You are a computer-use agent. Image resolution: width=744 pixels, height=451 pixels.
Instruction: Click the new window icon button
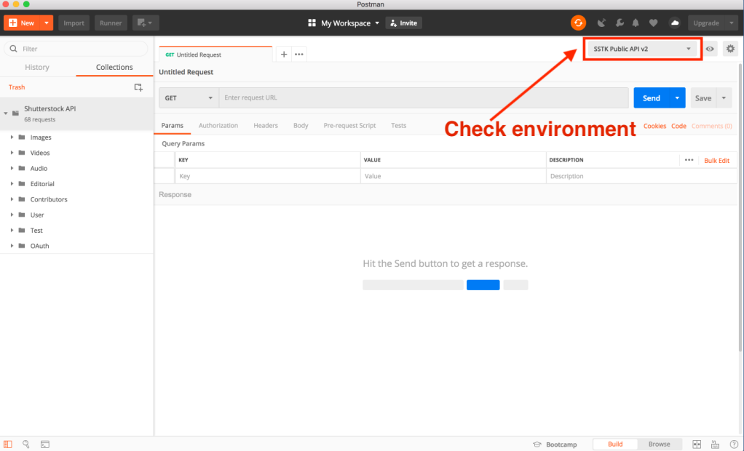pyautogui.click(x=145, y=23)
